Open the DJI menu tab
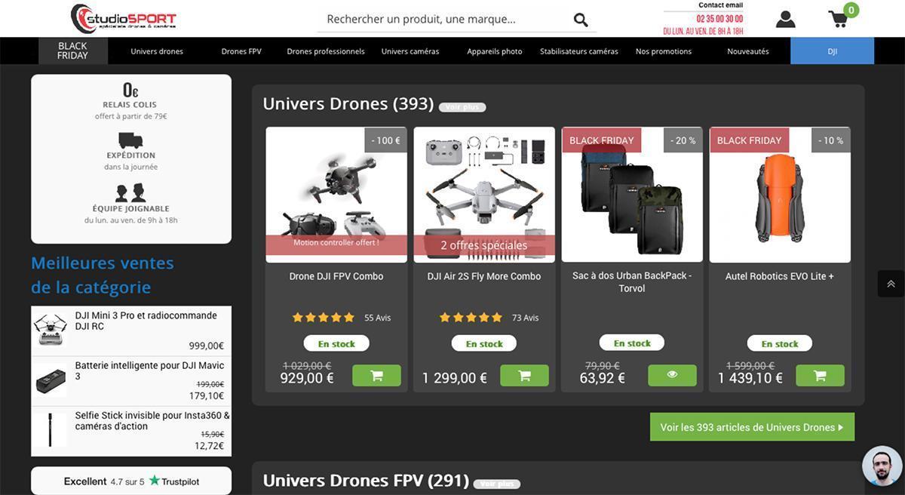This screenshot has width=905, height=495. (x=833, y=51)
